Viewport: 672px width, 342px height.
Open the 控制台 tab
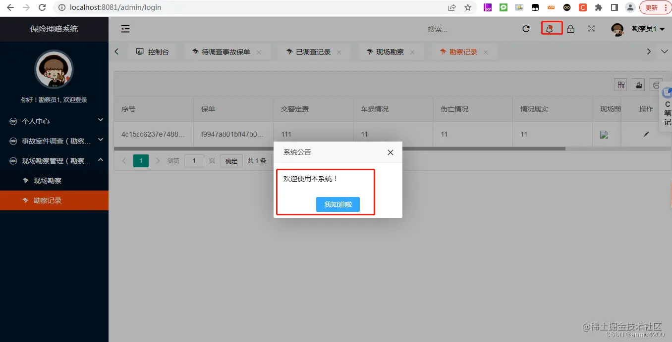[x=153, y=51]
